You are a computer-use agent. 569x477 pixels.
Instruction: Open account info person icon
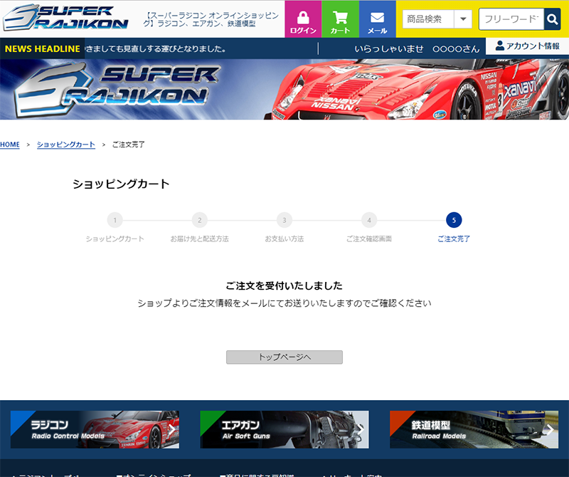[500, 46]
